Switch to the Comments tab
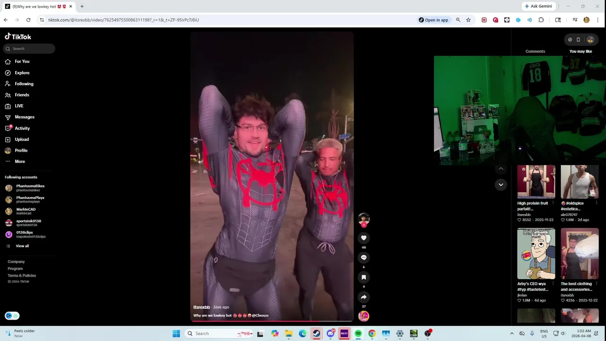The height and width of the screenshot is (341, 606). point(535,51)
